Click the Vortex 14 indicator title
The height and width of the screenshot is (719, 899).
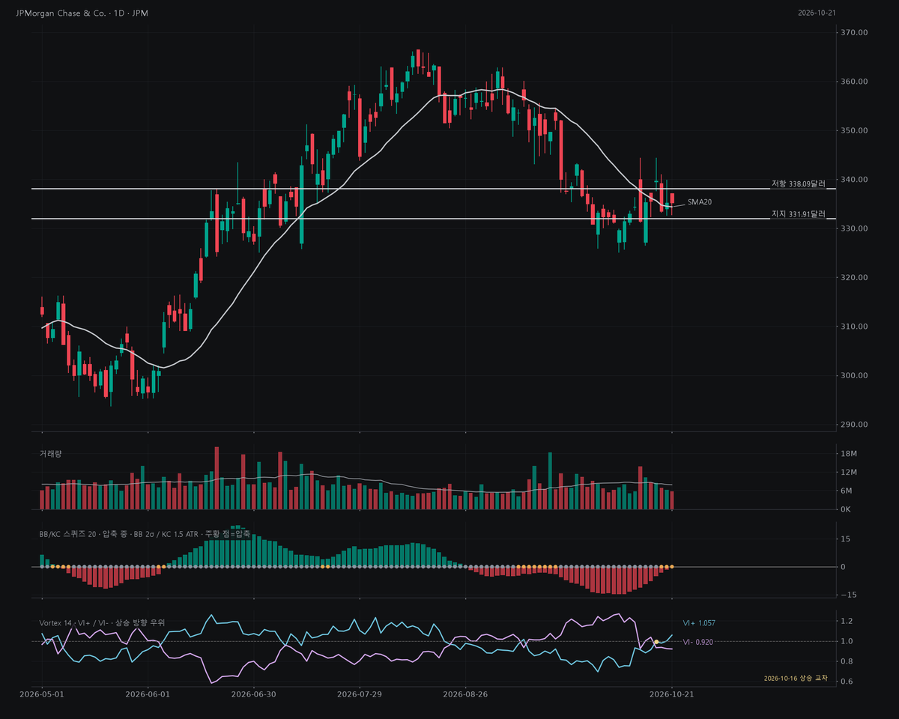click(x=102, y=622)
